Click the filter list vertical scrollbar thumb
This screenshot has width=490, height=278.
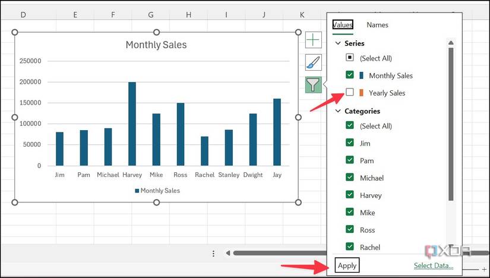[451, 124]
